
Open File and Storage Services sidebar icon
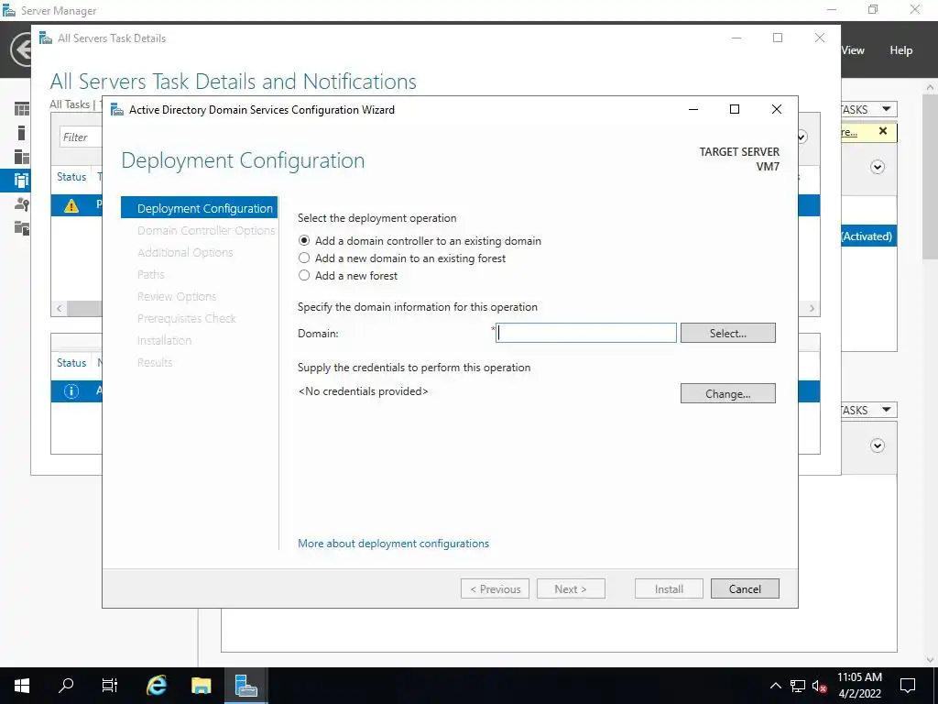click(x=22, y=227)
